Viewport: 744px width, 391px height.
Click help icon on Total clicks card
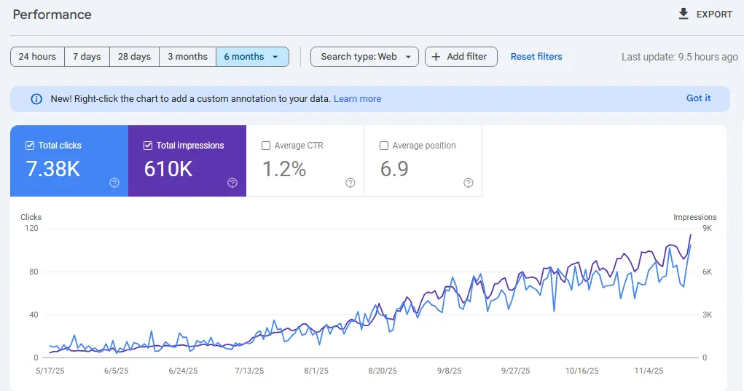[x=114, y=183]
